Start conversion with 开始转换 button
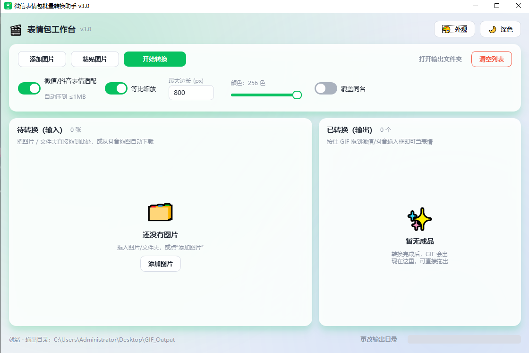The height and width of the screenshot is (353, 529). point(155,59)
